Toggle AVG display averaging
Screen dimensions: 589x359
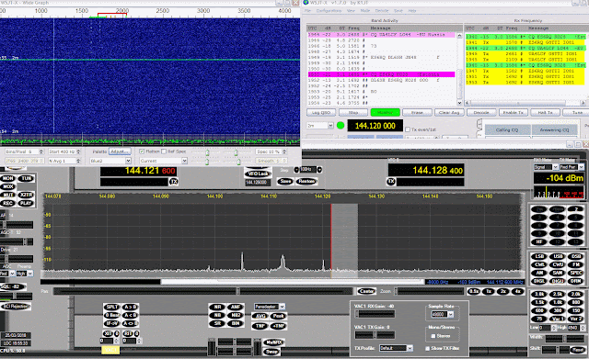click(260, 316)
